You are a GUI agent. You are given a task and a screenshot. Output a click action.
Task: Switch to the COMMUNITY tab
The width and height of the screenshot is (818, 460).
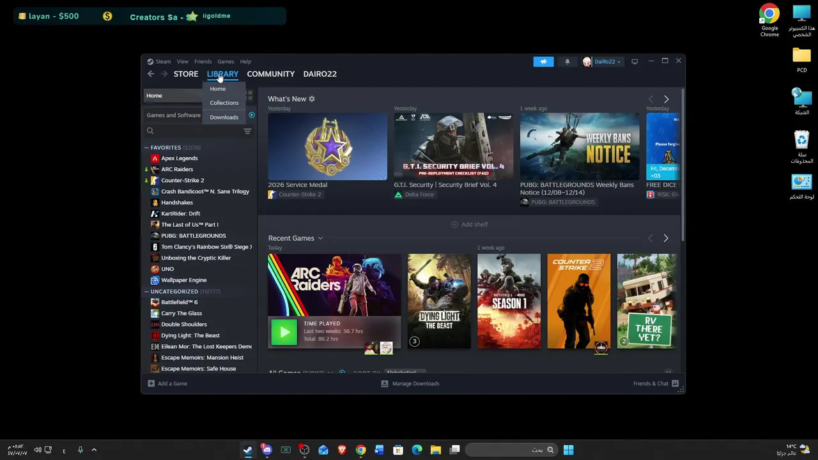pos(271,74)
